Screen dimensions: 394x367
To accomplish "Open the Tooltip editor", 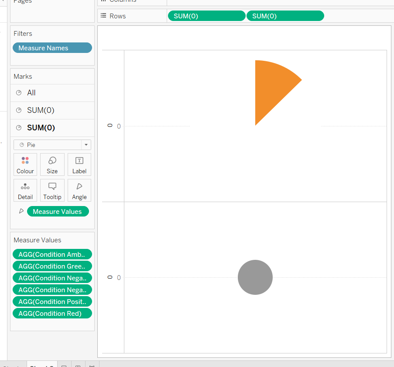I will click(52, 190).
